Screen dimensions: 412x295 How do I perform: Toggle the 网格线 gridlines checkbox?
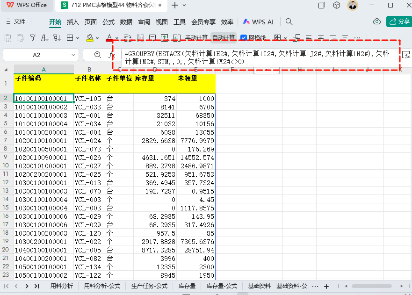(x=244, y=38)
